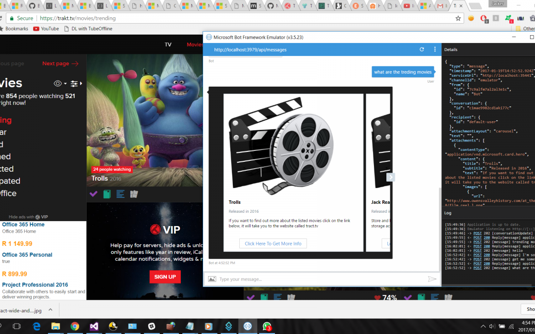Screen dimensions: 535x334
Task: Toggle the purple watched checkmark under Trolls
Action: 93,194
